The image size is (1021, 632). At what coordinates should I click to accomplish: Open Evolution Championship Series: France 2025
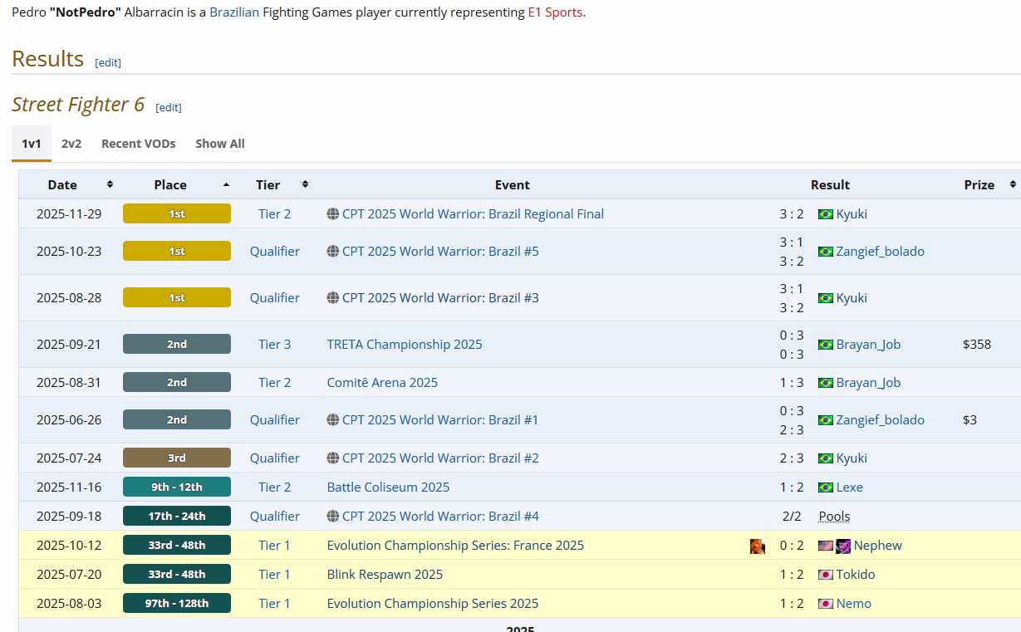(x=455, y=545)
